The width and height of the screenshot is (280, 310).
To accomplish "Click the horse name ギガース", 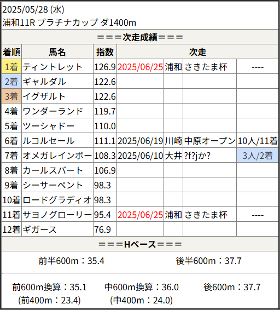I will 39,229.
